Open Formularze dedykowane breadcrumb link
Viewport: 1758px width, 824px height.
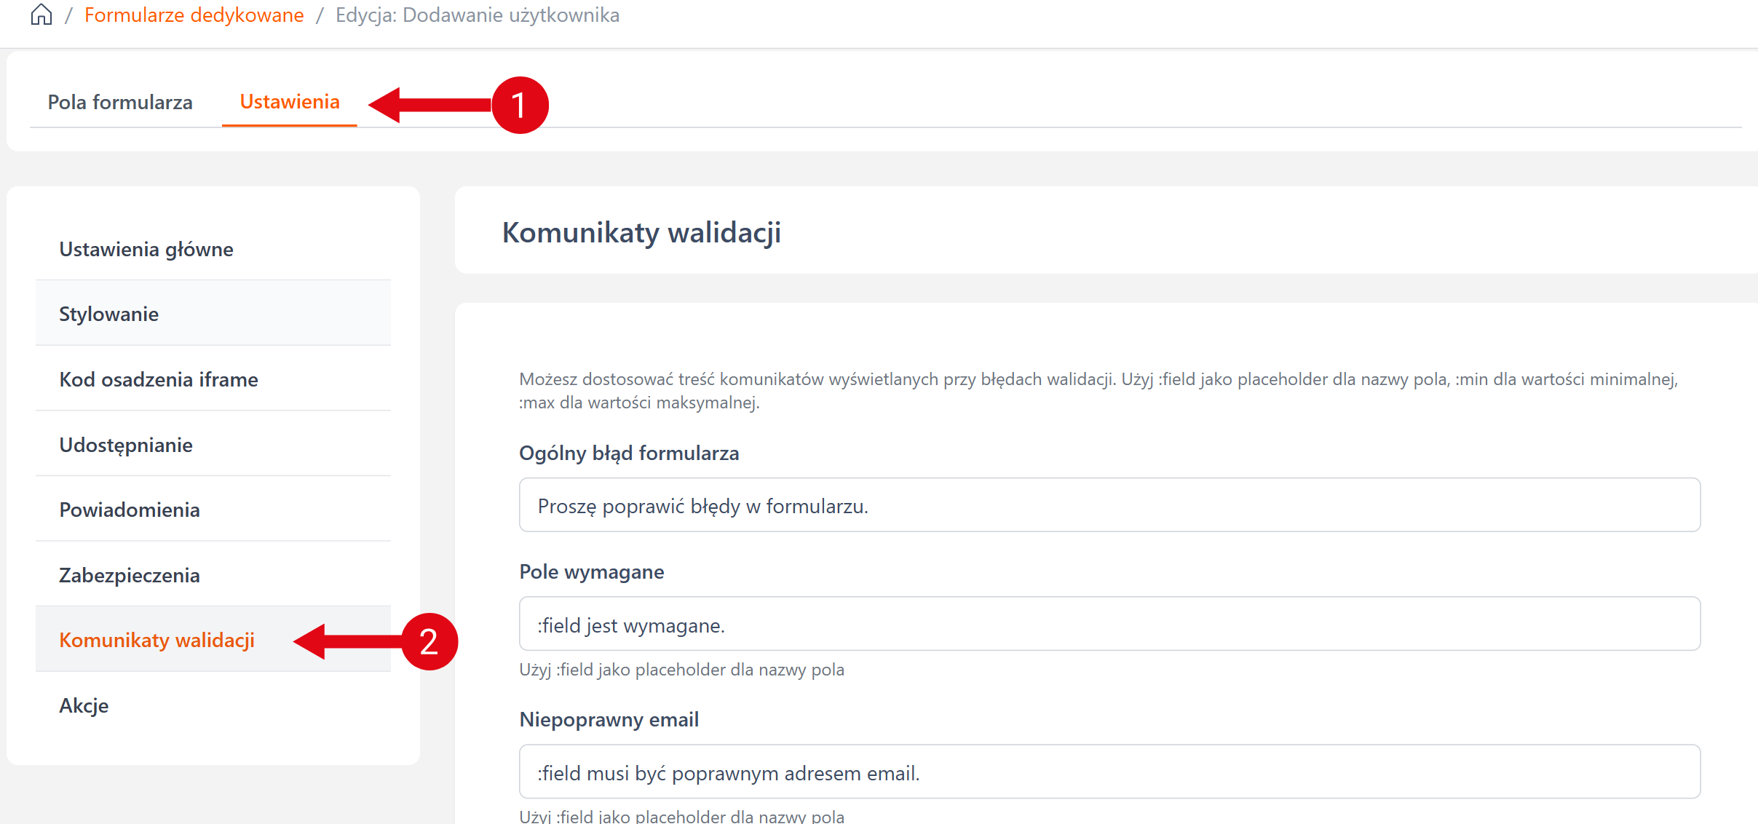[194, 15]
